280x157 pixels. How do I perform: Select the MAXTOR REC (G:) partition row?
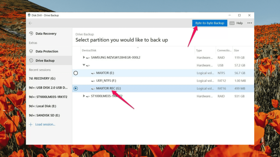pyautogui.click(x=163, y=89)
